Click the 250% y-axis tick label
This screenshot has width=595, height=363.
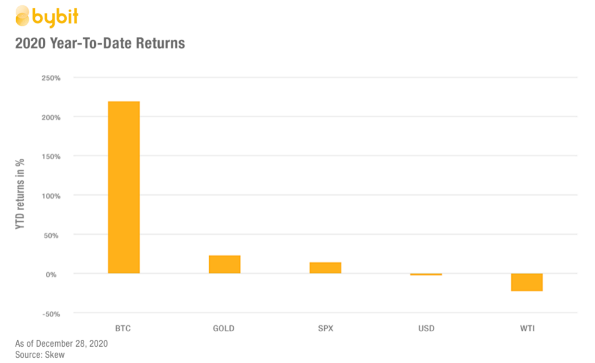(51, 78)
